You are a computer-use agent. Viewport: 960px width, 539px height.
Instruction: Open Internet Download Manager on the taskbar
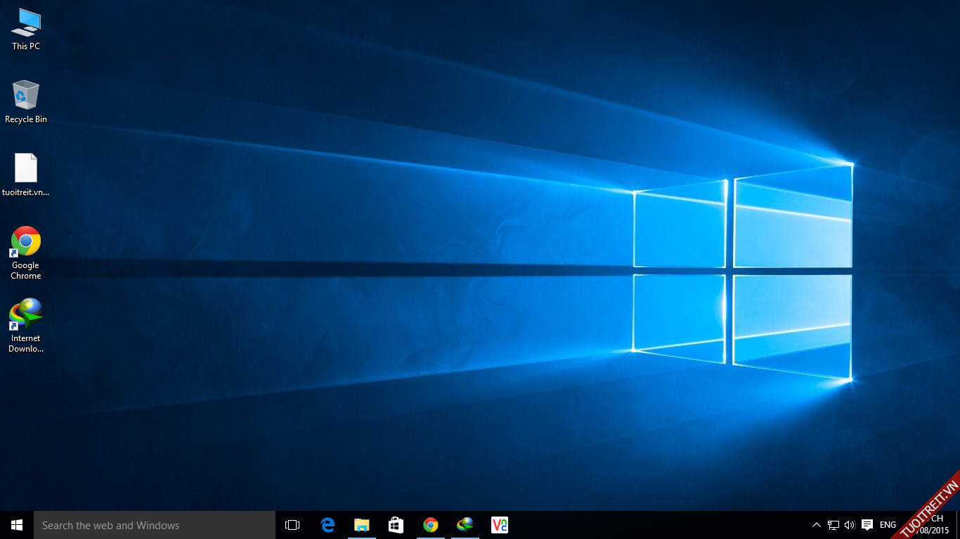[x=465, y=525]
